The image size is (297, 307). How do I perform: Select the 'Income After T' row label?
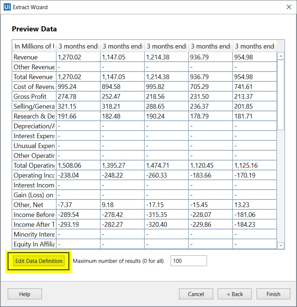click(34, 224)
